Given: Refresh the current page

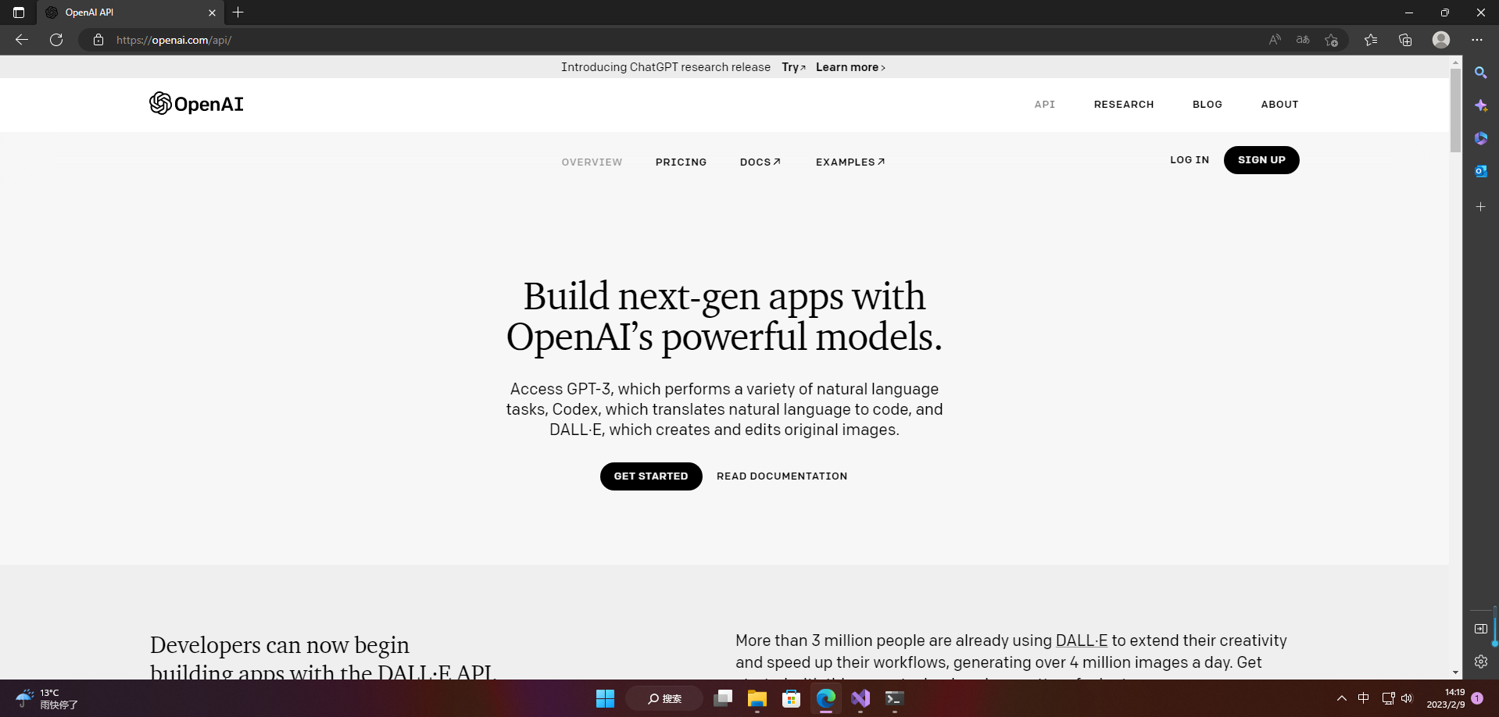Looking at the screenshot, I should click(x=56, y=40).
